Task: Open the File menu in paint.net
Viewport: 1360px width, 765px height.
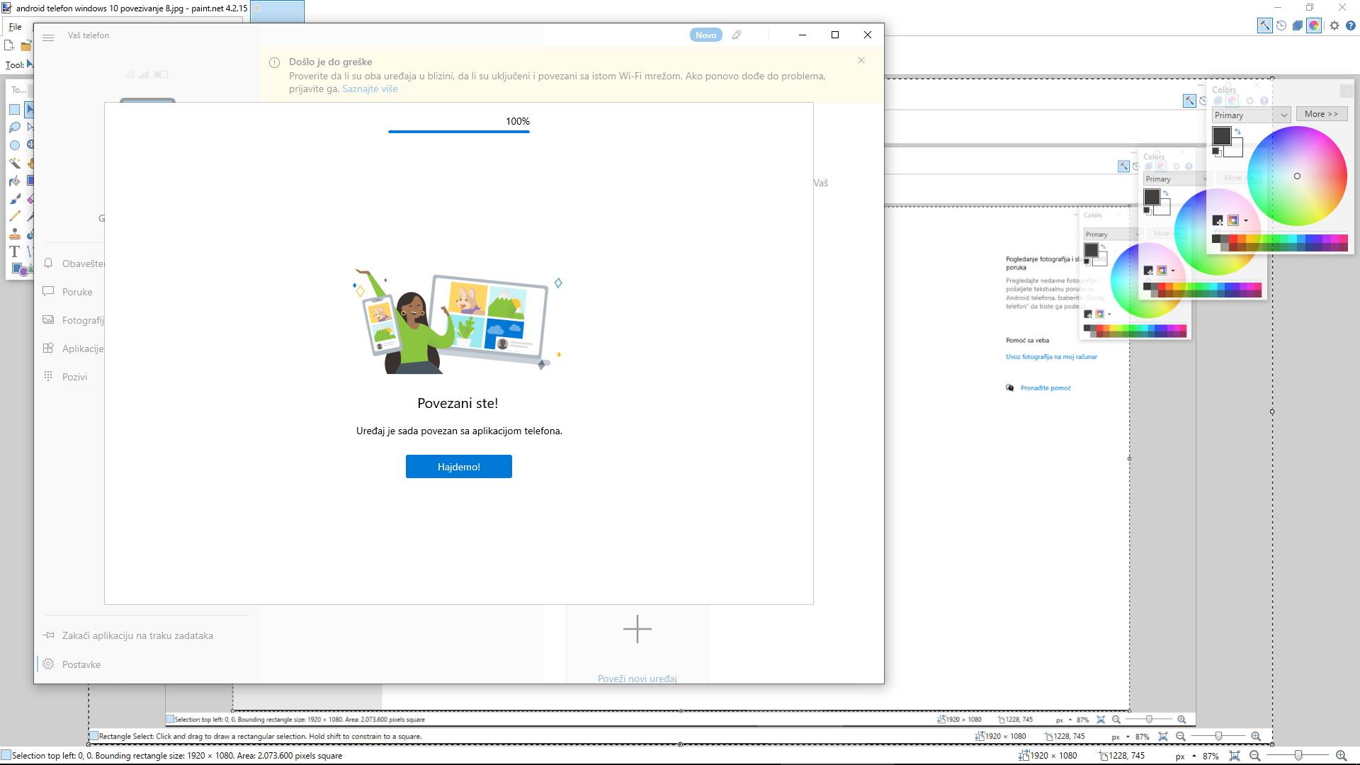Action: pos(14,26)
